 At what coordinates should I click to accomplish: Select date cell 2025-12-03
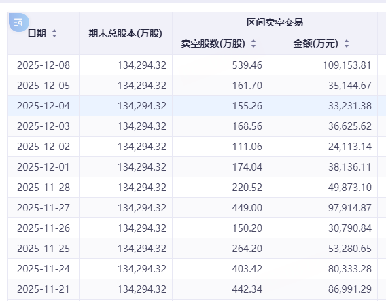pos(43,126)
